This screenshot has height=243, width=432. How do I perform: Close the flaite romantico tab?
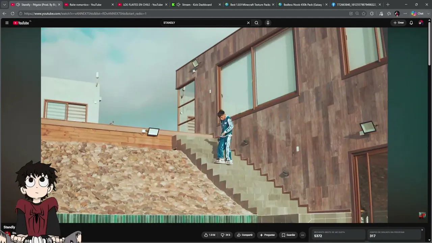(x=113, y=5)
